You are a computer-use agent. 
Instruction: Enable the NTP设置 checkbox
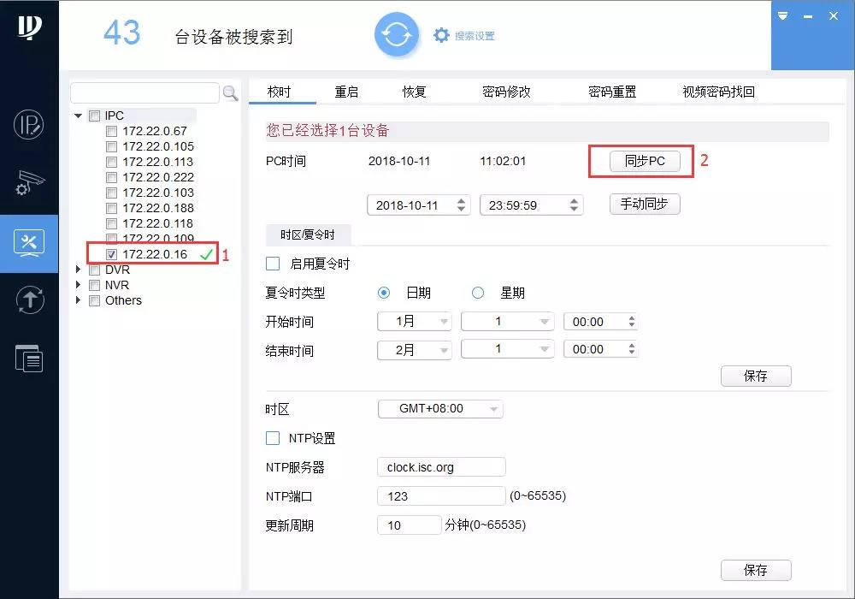click(273, 438)
